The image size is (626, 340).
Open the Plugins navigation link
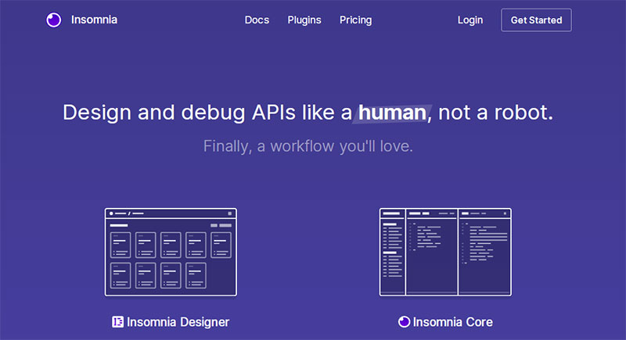tap(304, 20)
